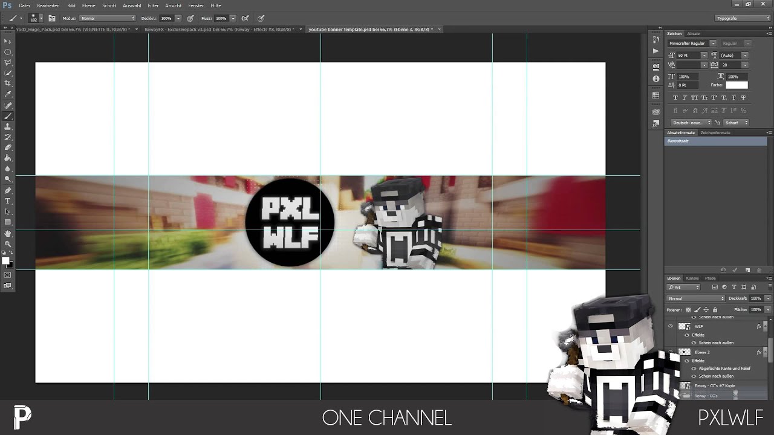Select the Lasso tool
The height and width of the screenshot is (435, 774).
8,62
